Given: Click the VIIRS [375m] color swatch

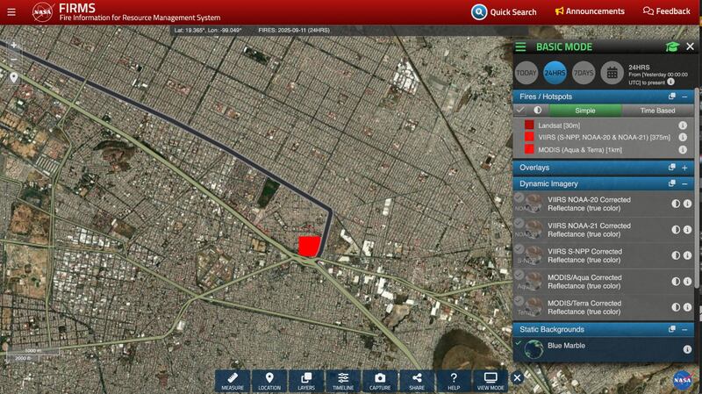Looking at the screenshot, I should pos(529,137).
